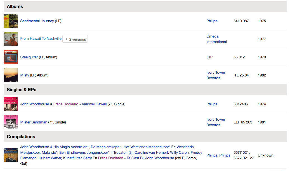Open the GIP label link

pos(209,57)
